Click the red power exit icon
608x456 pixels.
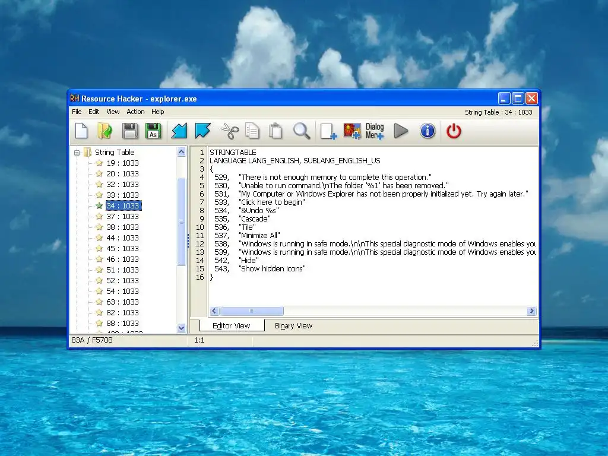tap(454, 131)
